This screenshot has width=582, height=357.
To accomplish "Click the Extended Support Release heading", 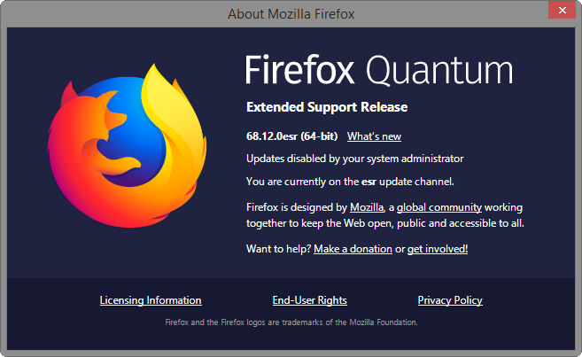I will point(327,107).
